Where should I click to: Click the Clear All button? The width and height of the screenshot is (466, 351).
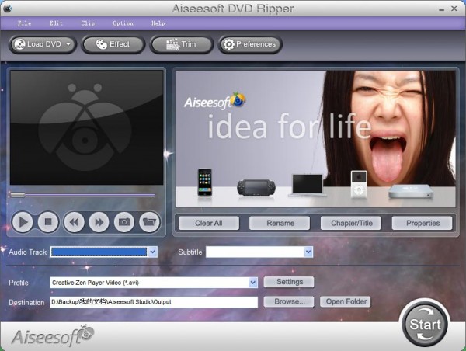pyautogui.click(x=209, y=223)
